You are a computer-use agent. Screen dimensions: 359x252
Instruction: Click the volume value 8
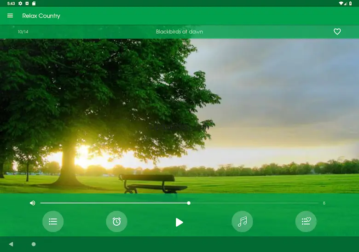[324, 203]
